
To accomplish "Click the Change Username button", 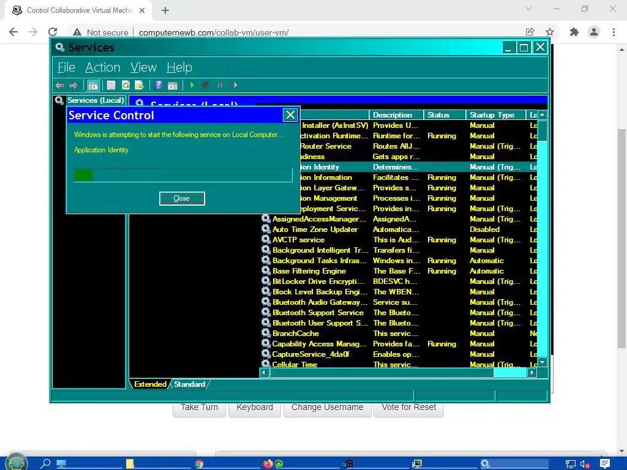I will (x=328, y=408).
